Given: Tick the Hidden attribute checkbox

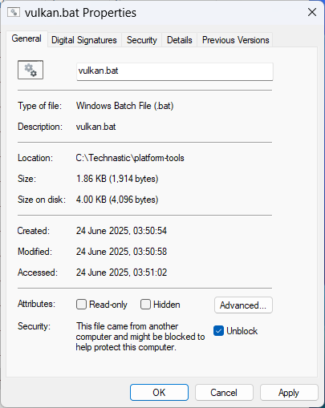Looking at the screenshot, I should point(145,305).
